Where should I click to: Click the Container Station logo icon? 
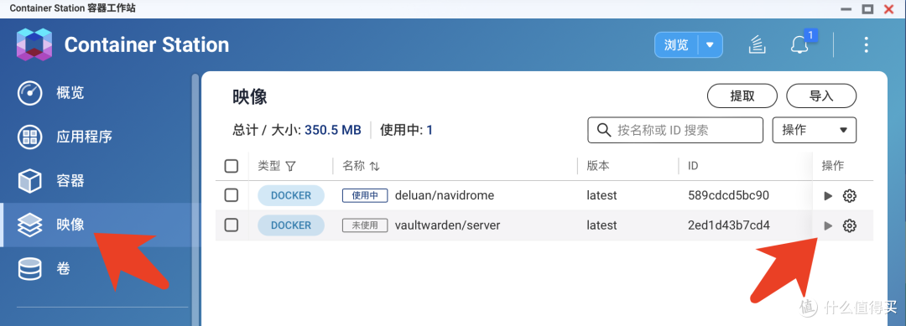pos(34,44)
